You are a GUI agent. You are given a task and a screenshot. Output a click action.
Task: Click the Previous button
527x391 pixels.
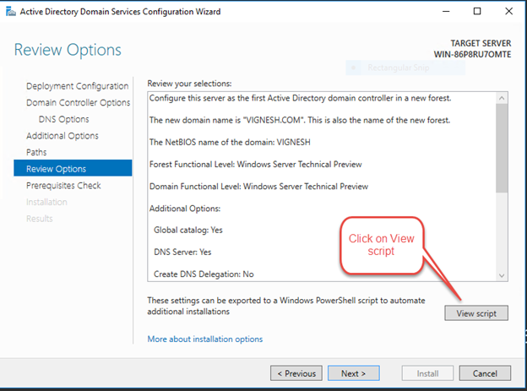(296, 373)
